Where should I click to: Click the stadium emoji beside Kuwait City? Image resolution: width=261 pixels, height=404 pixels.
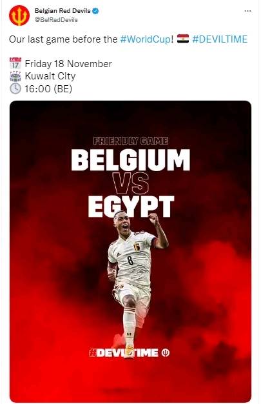click(x=15, y=76)
